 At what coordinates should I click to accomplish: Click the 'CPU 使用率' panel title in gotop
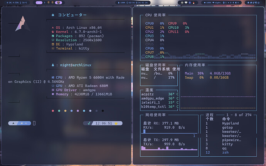155,15
